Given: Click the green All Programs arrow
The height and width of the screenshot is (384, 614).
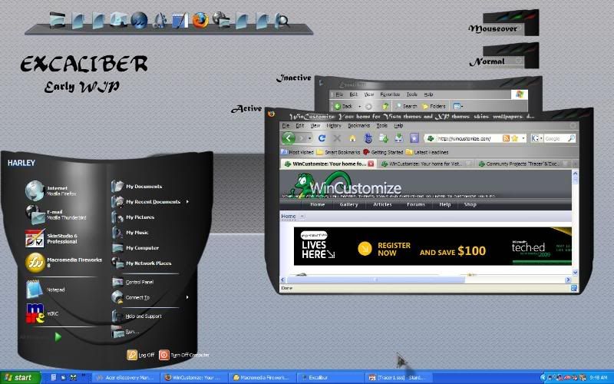Looking at the screenshot, I should [58, 336].
